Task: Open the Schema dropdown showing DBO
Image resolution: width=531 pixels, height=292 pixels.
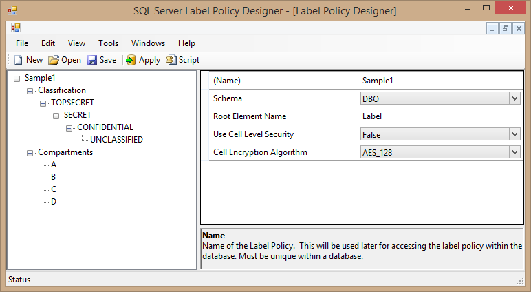Action: point(514,98)
